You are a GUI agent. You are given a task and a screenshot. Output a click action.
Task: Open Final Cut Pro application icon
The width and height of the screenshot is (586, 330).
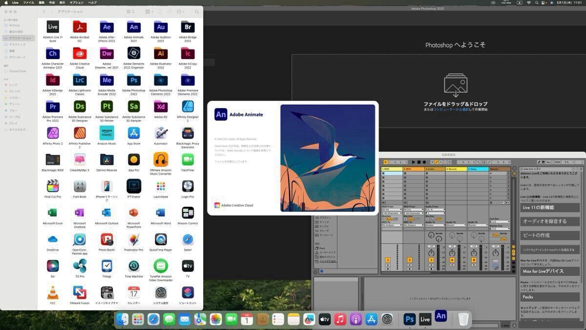(53, 186)
